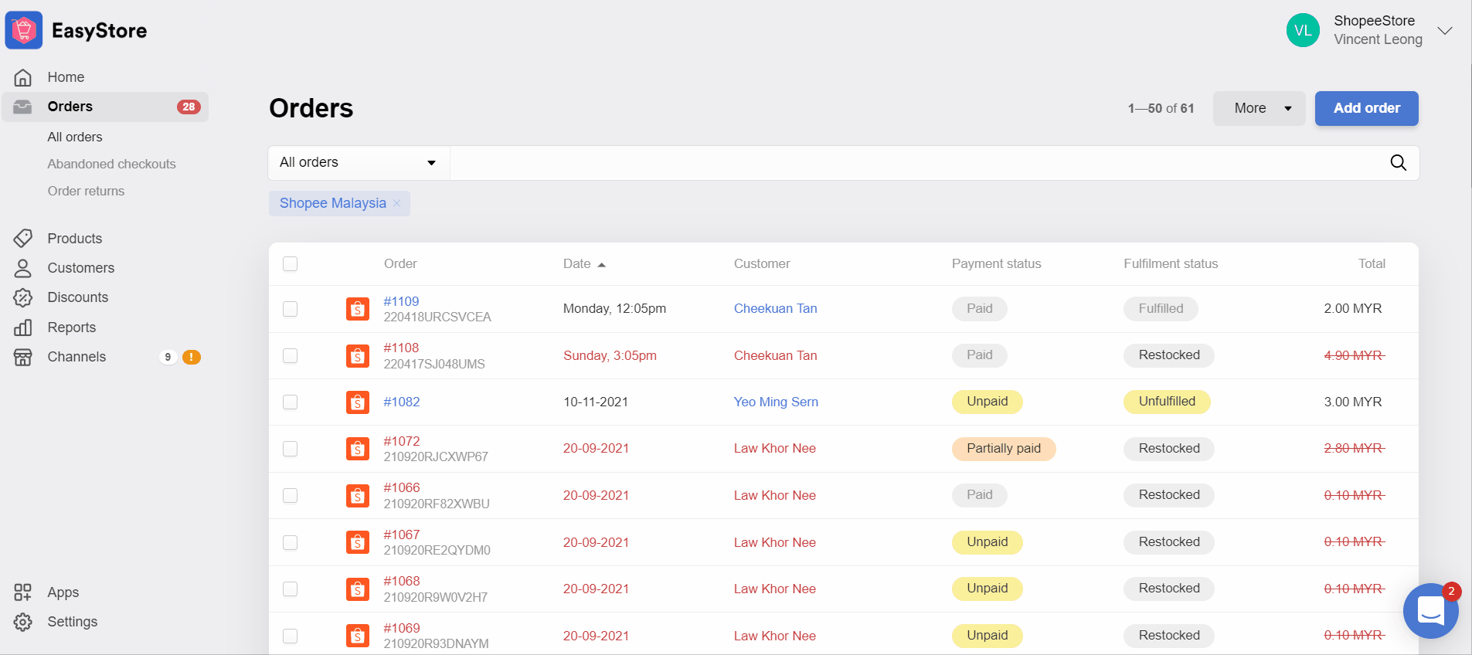Screen dimensions: 1472x655
Task: Open the search magnifier icon
Action: (1398, 163)
